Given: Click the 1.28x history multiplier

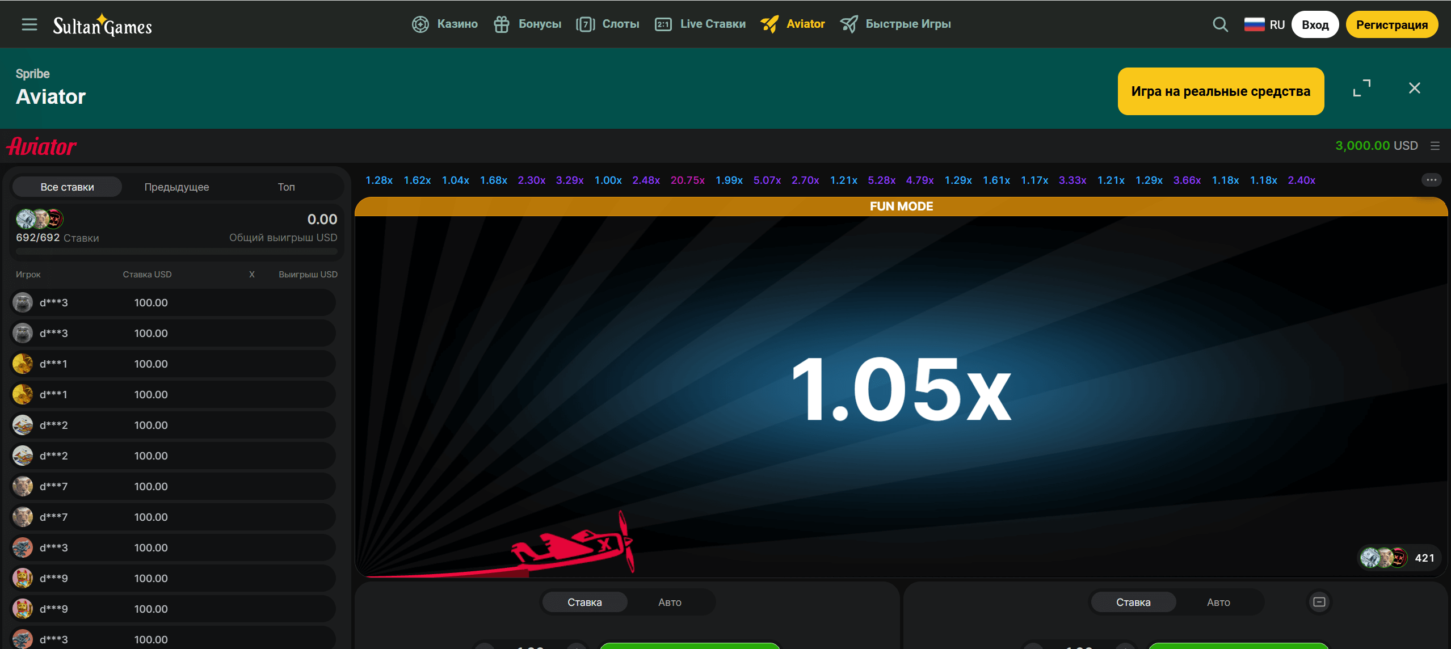Looking at the screenshot, I should point(379,180).
